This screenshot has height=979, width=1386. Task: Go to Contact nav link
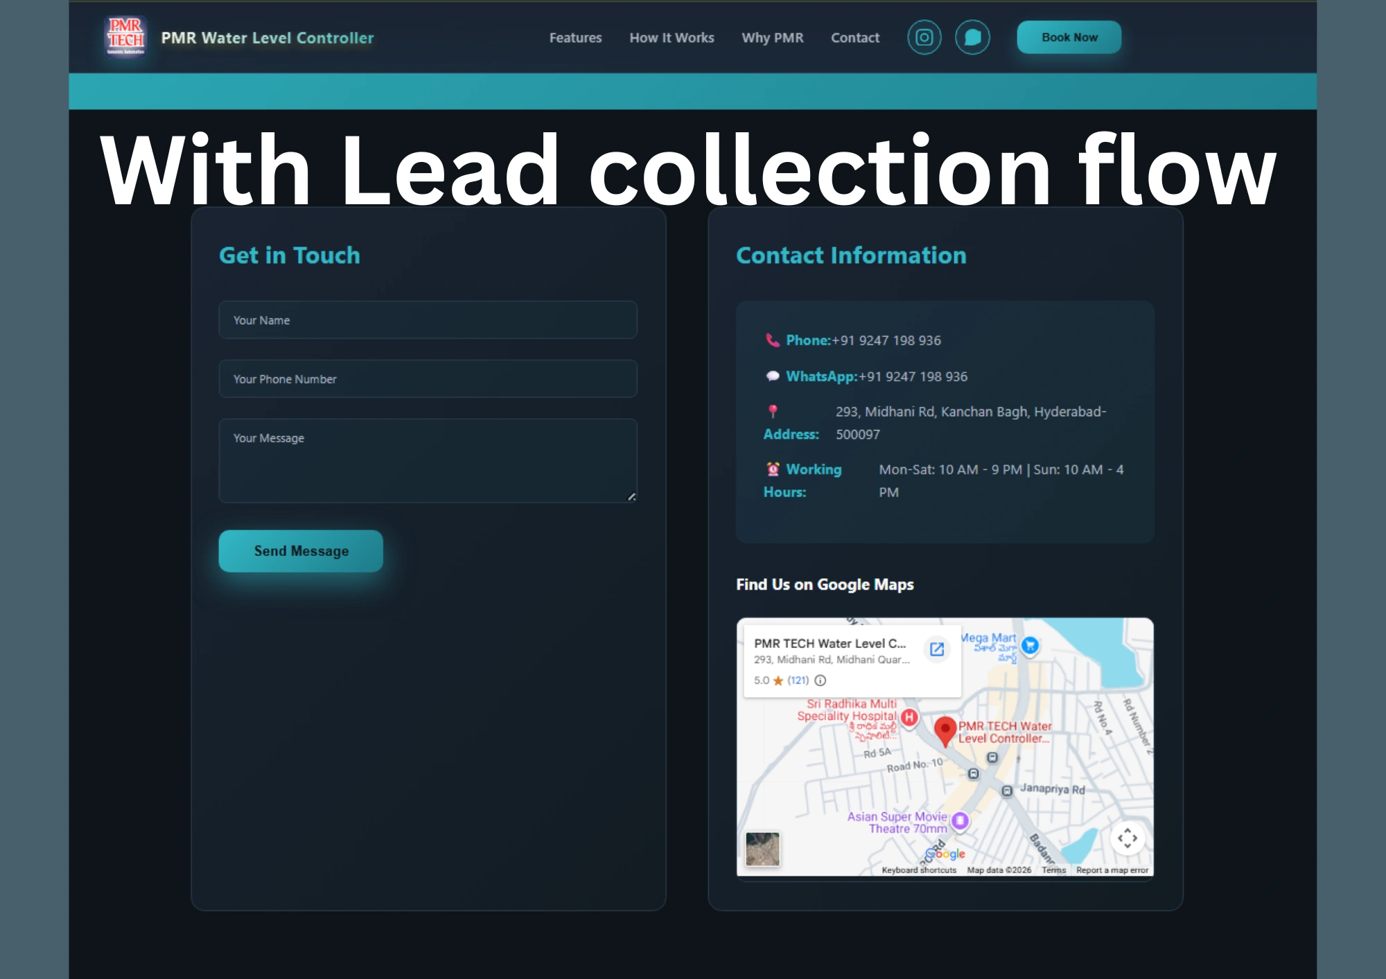coord(855,37)
